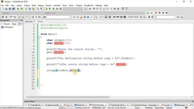Open the File menu
The width and height of the screenshot is (194, 109).
click(x=2, y=5)
